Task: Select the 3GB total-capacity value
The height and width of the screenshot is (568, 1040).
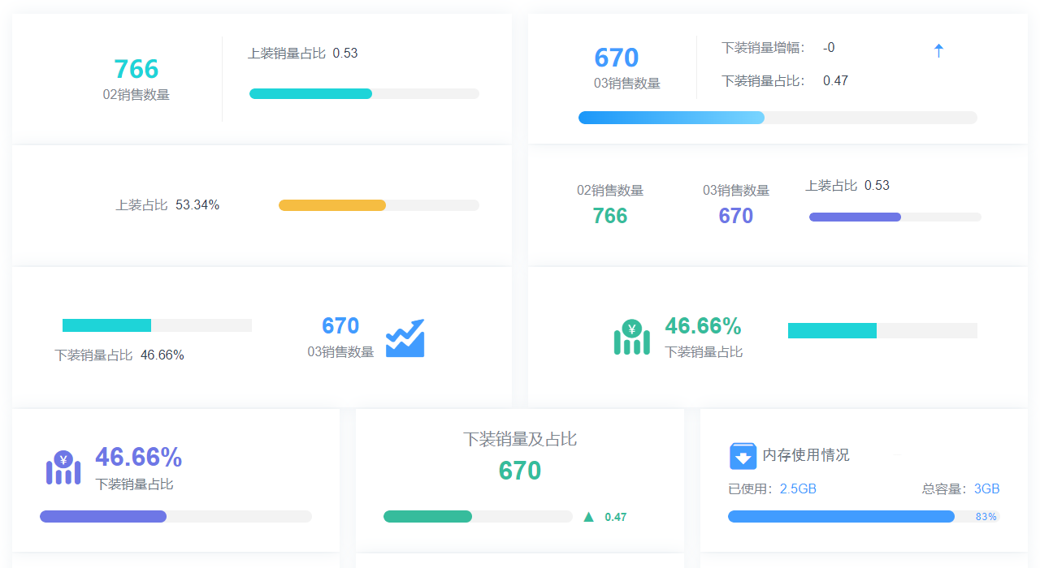Action: tap(986, 488)
